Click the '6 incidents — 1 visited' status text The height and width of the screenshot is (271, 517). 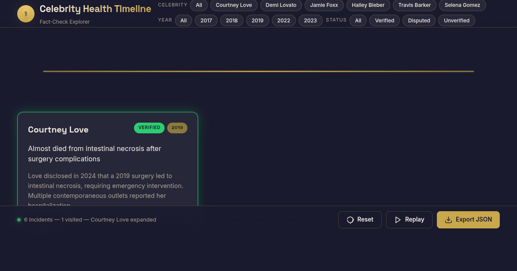(90, 220)
